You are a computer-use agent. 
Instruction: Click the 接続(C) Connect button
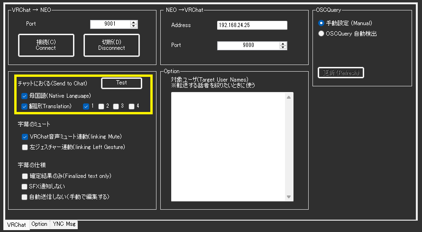coord(46,45)
